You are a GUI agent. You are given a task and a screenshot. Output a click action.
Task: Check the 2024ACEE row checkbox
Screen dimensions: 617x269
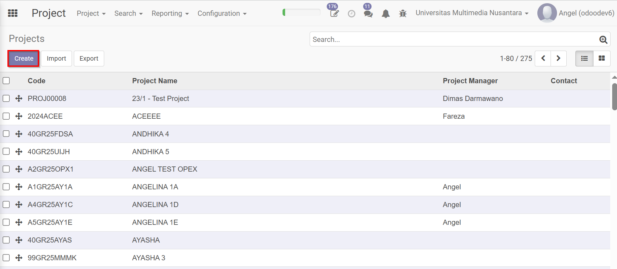coord(6,116)
